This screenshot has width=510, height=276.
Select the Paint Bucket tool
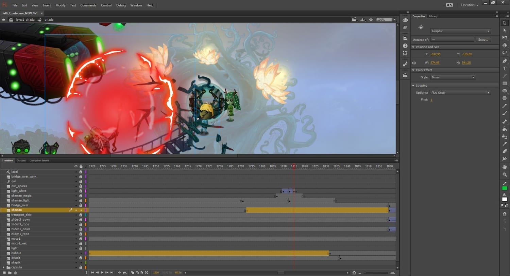505,129
